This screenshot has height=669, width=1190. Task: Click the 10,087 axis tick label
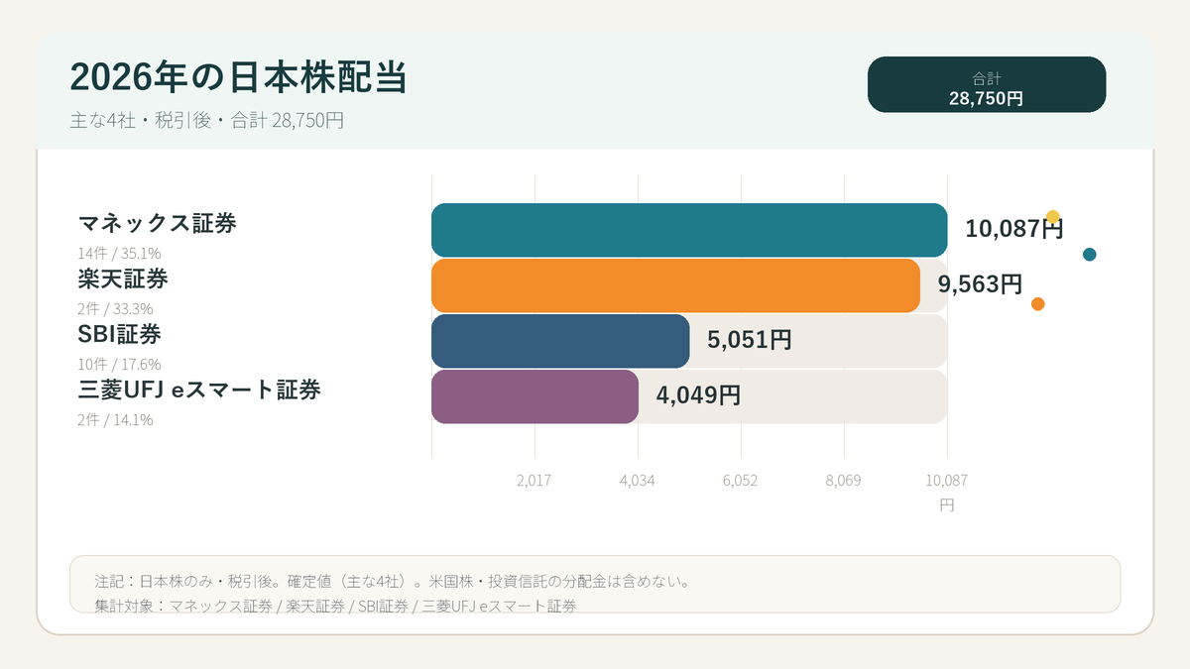tap(947, 481)
